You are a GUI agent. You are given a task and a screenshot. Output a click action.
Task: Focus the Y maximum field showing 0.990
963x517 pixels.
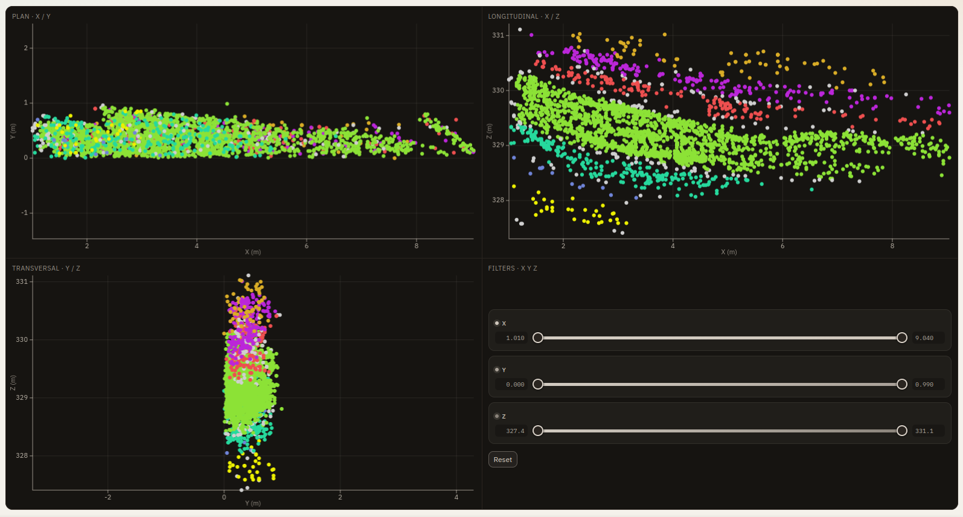click(928, 385)
